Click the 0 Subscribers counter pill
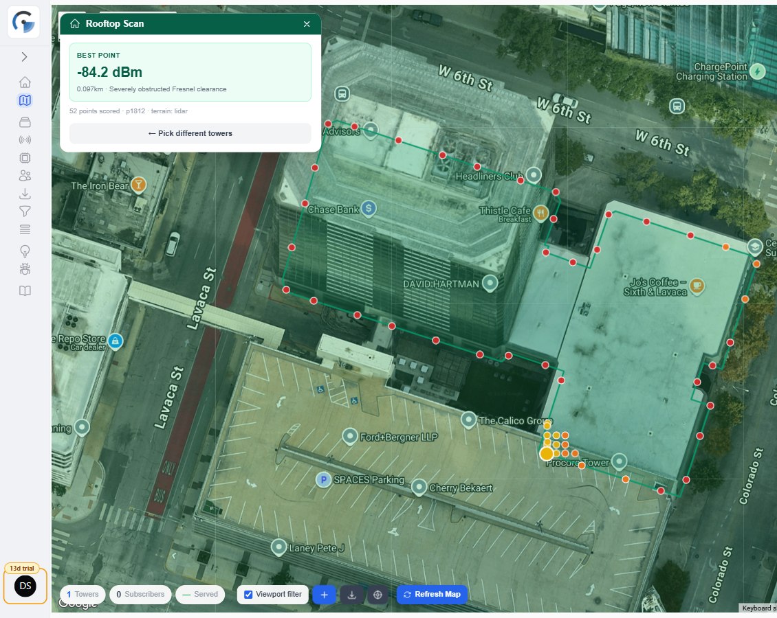This screenshot has height=618, width=777. tap(140, 594)
